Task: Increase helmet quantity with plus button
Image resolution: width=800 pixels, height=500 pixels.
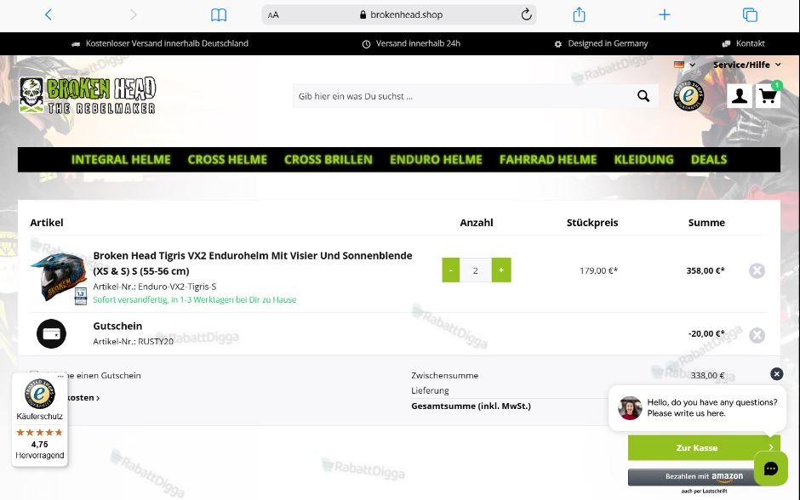Action: 501,270
